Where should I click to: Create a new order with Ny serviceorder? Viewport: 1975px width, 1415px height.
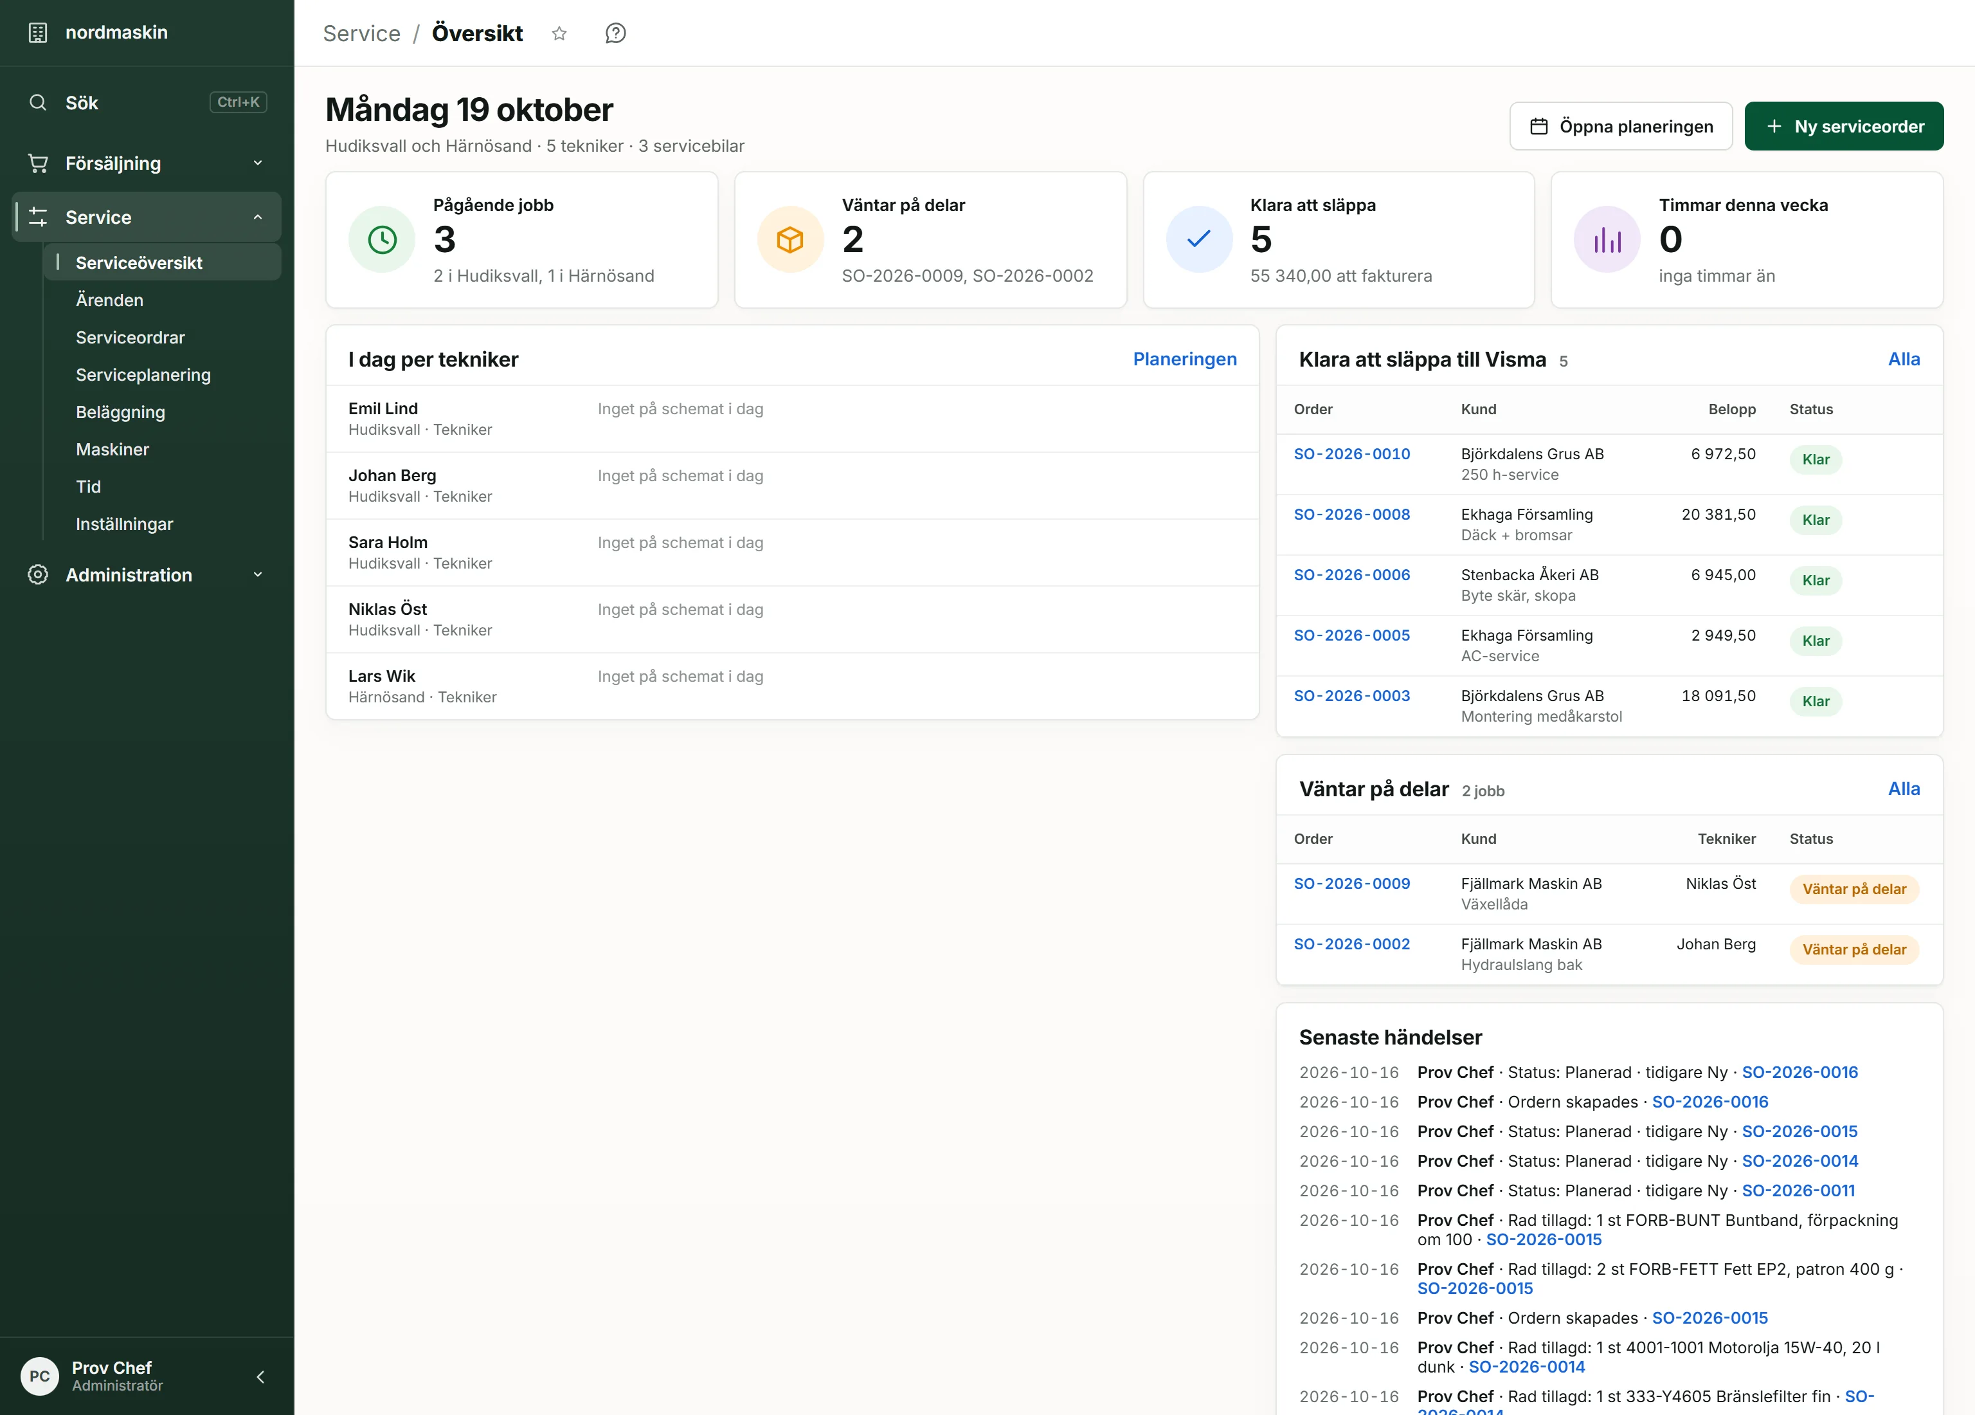tap(1843, 126)
